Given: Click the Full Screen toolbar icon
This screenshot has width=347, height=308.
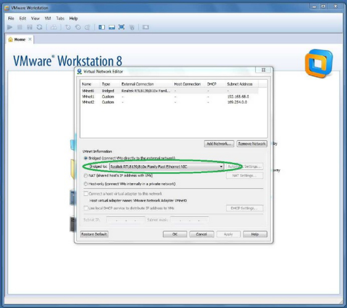Looking at the screenshot, I should 121,27.
